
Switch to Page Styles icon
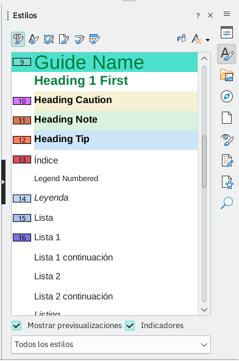click(64, 39)
